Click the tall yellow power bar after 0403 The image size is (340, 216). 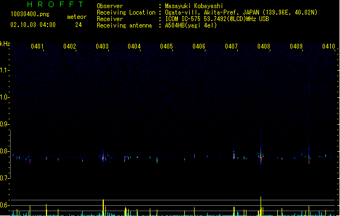(x=103, y=207)
